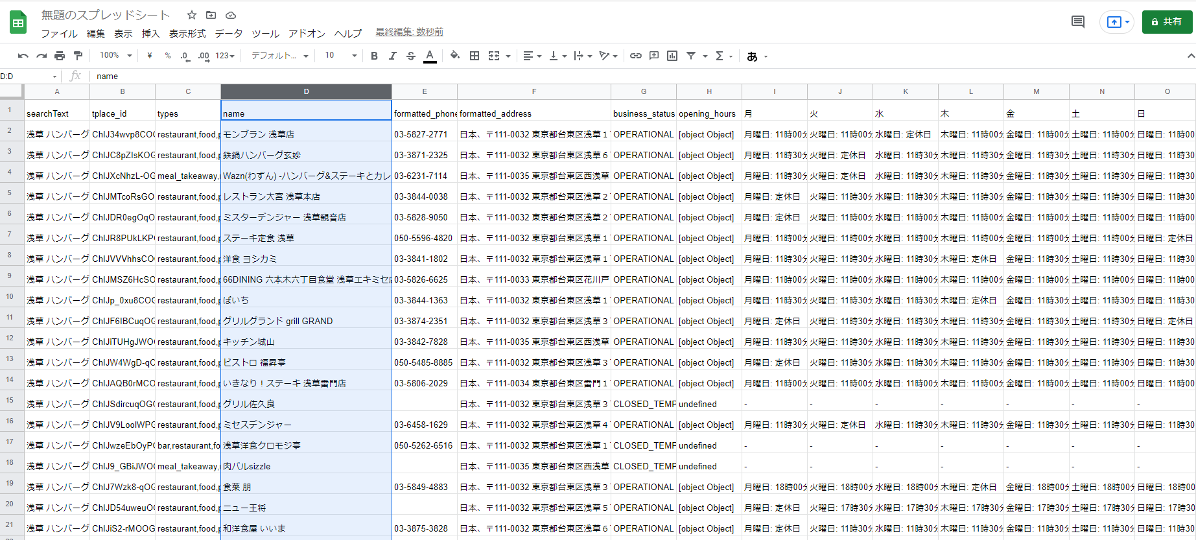Screen dimensions: 1196x540
Task: Select the cell モンブラン 浅草店
Action: click(306, 134)
